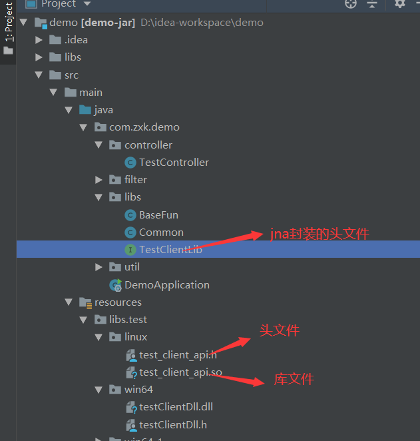420x441 pixels.
Task: Click the BaseFun class icon
Action: 130,215
